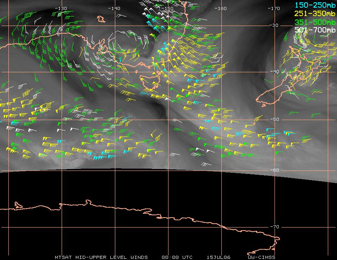Screen dimensions: 337x260
Task: Click the -30 latitude label
Action: tap(274, 25)
